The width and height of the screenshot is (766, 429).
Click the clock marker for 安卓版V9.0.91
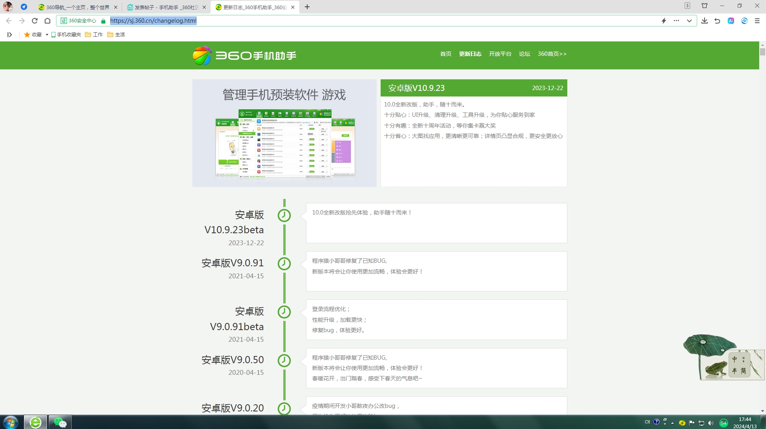284,264
